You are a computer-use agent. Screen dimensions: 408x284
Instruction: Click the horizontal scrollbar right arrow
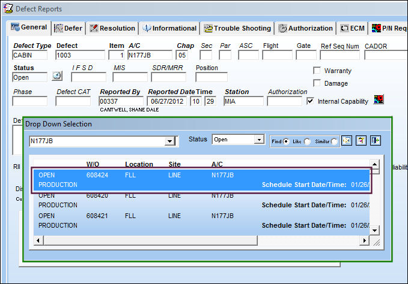365,240
